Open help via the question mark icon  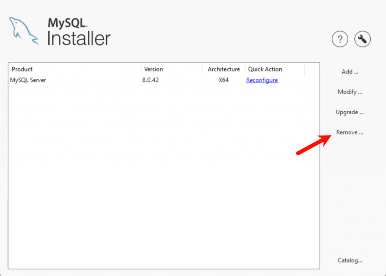(x=340, y=39)
